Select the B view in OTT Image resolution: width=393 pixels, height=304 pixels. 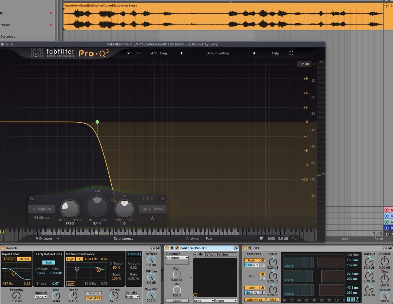353,300
